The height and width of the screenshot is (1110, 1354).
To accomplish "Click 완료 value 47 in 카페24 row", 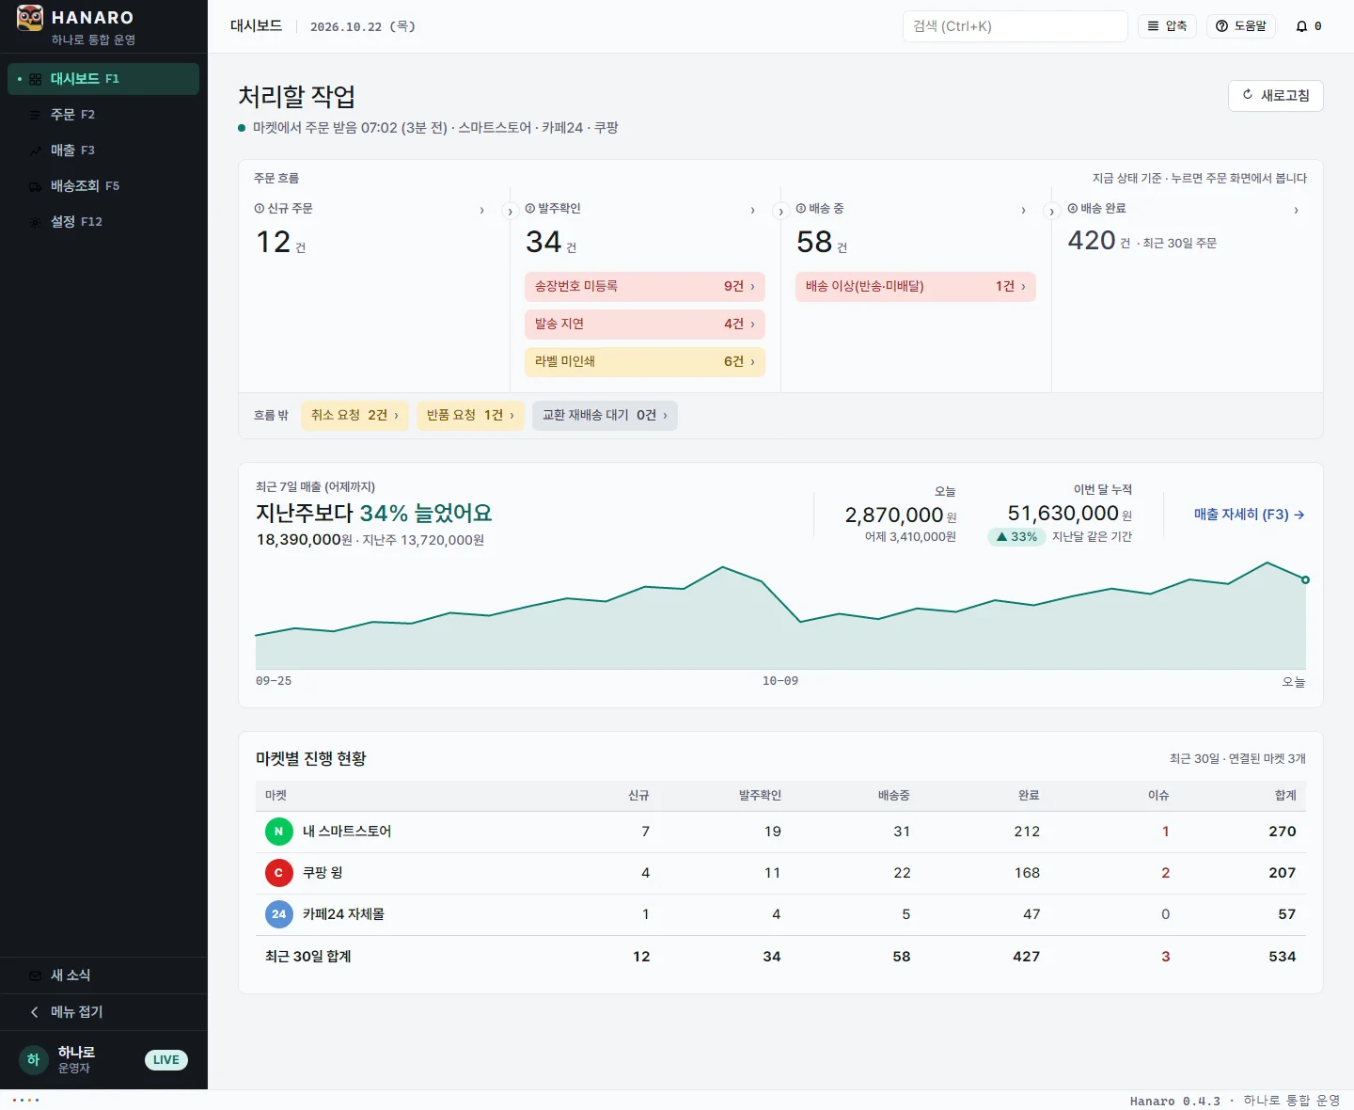I will click(1031, 914).
